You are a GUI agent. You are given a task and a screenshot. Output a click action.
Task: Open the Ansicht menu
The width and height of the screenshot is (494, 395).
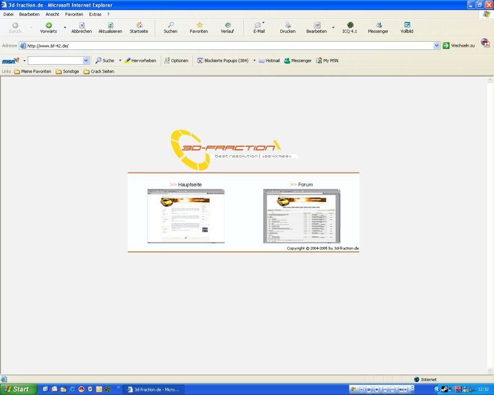click(52, 14)
